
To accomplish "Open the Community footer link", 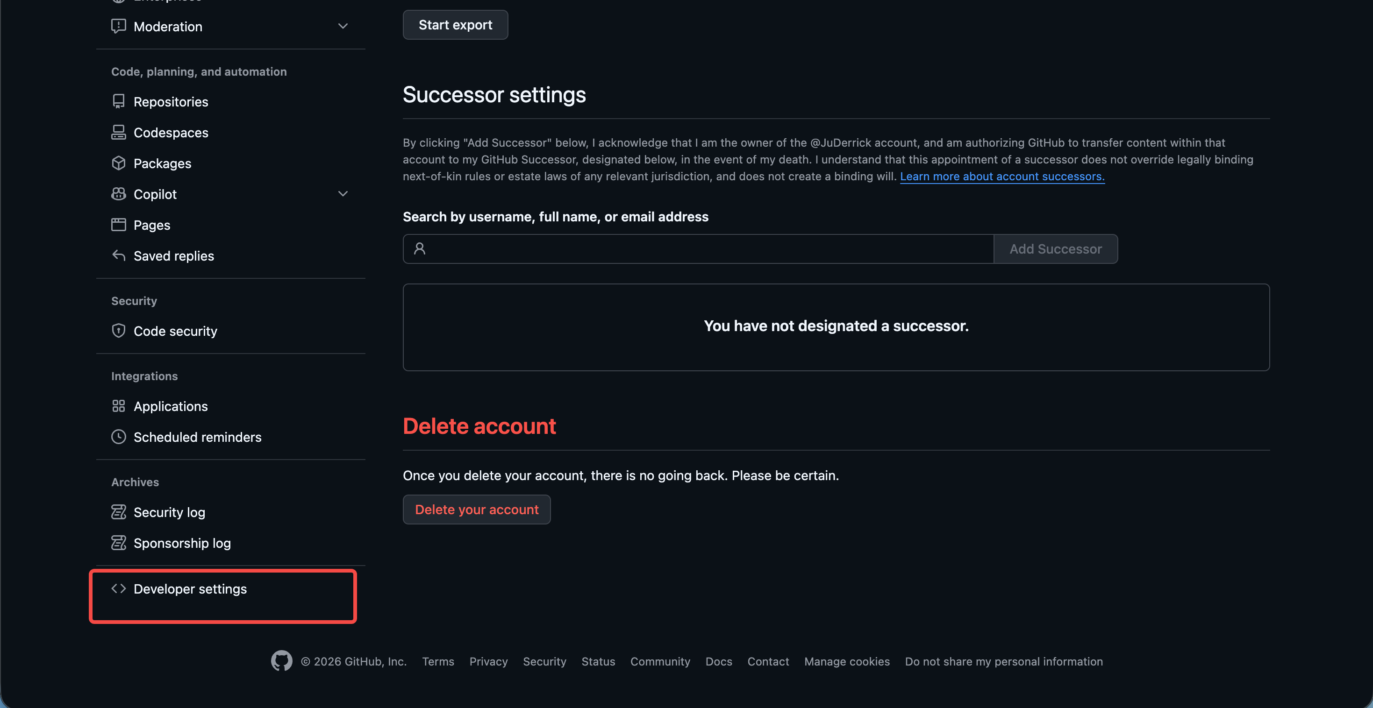I will (660, 661).
